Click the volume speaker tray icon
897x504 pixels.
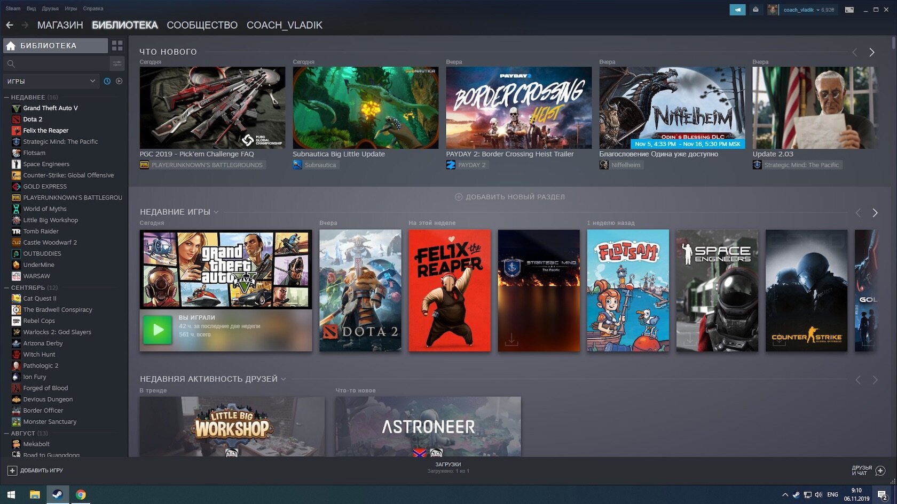pos(819,494)
